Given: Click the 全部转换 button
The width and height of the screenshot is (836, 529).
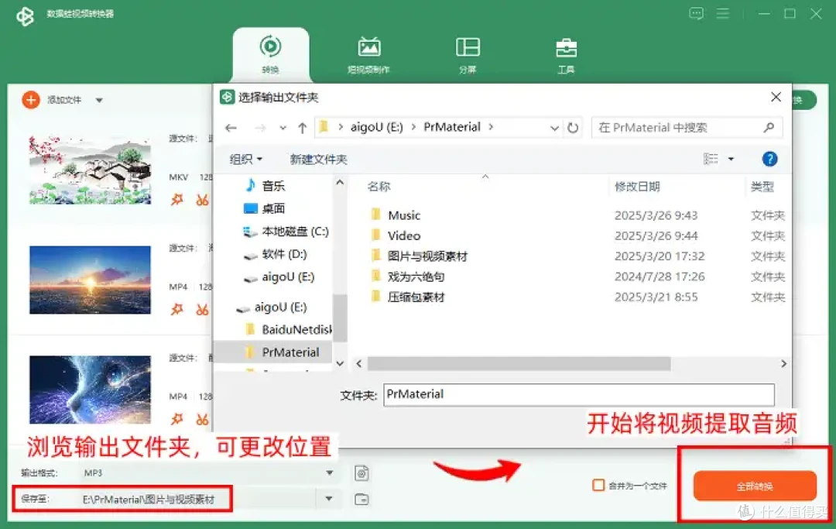Looking at the screenshot, I should (755, 486).
